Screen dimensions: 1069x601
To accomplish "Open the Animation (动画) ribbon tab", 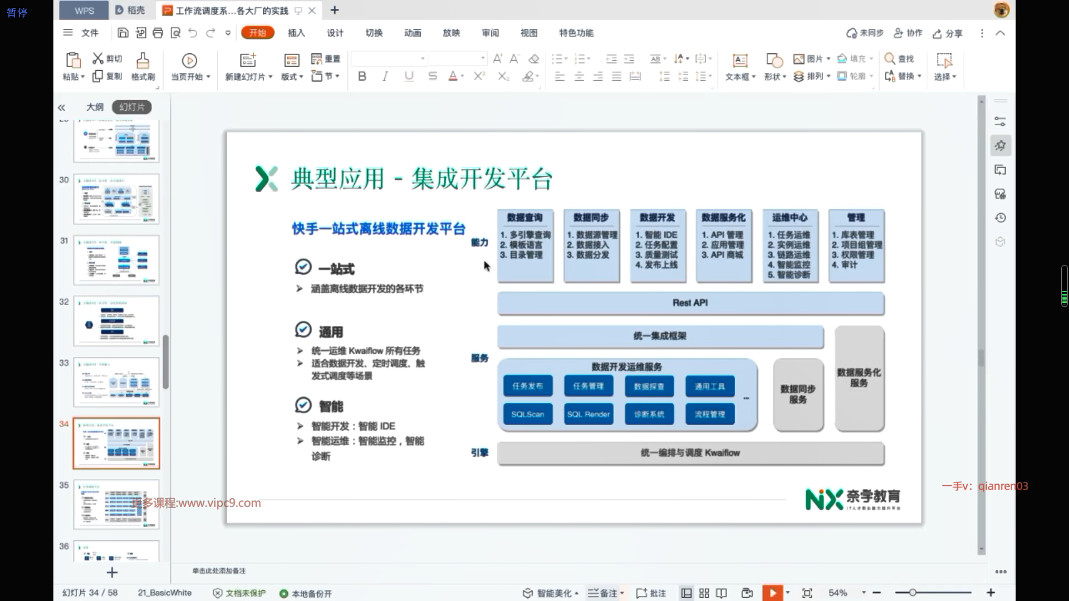I will click(413, 33).
